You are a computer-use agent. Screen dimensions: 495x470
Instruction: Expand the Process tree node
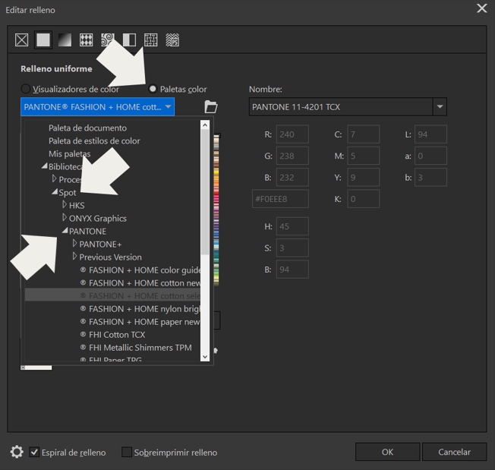[x=55, y=179]
